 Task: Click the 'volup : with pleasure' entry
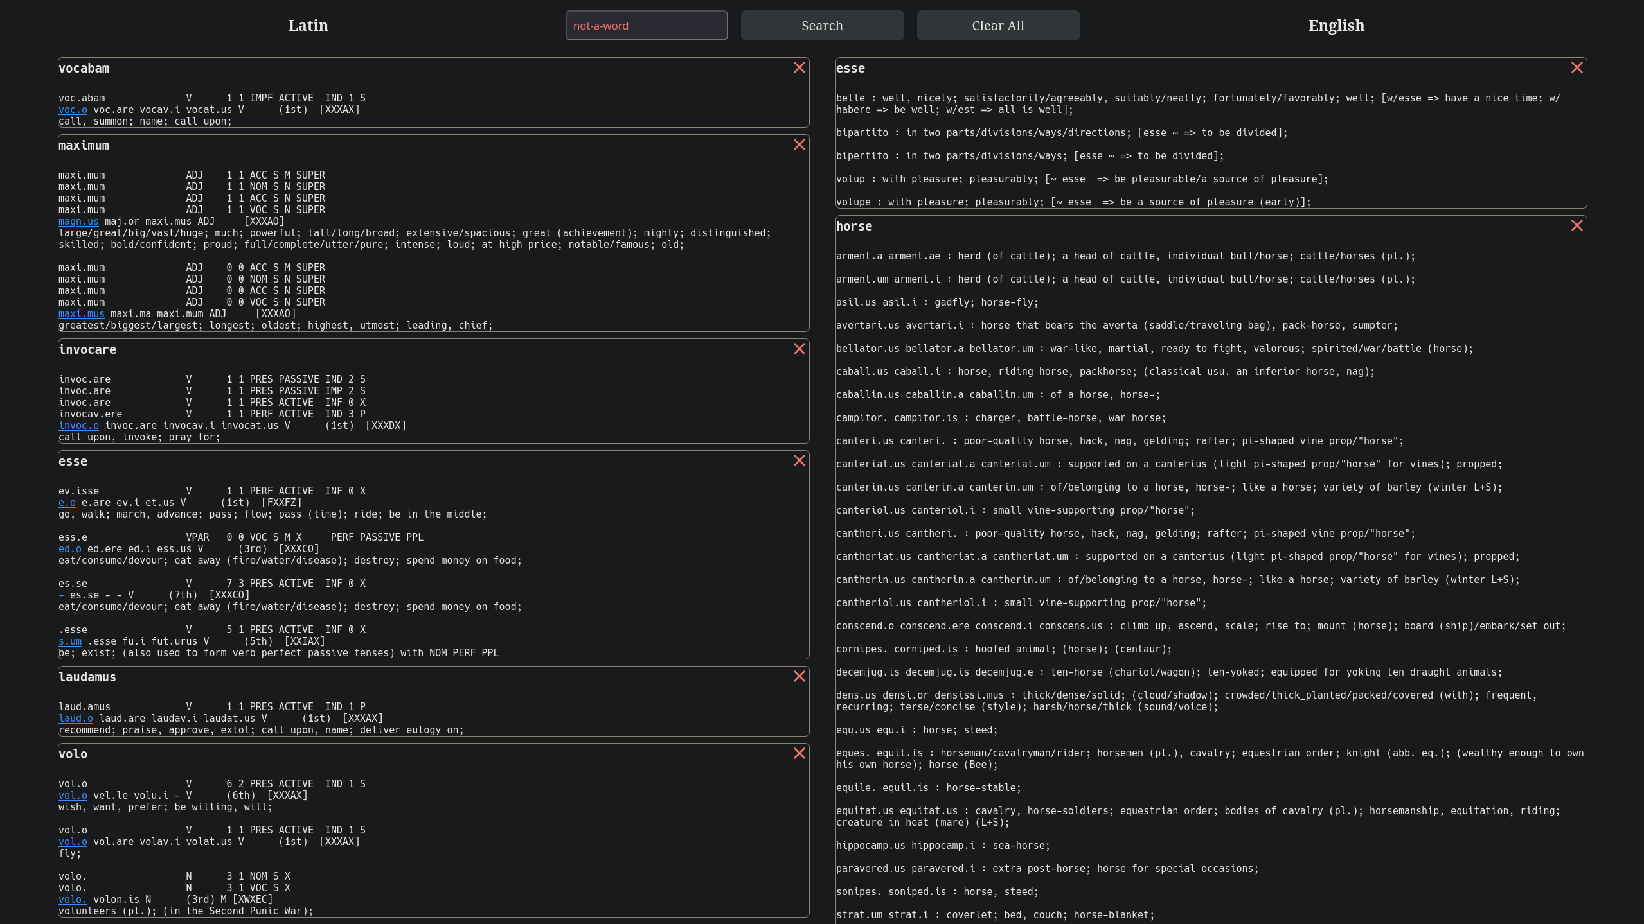pos(1082,179)
